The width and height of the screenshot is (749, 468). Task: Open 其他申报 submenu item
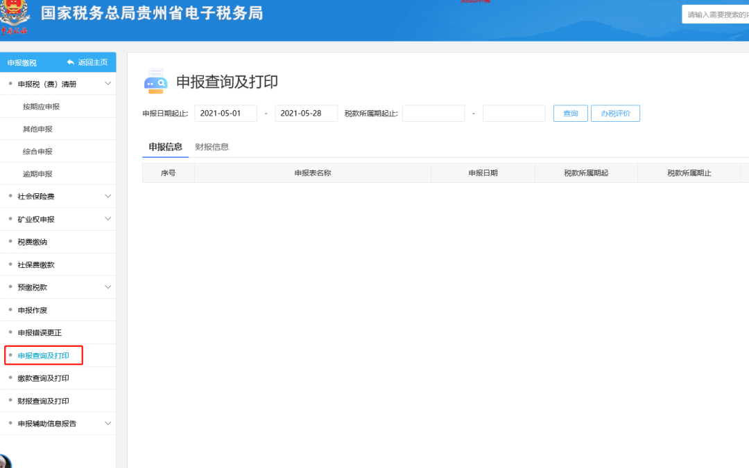pyautogui.click(x=37, y=129)
